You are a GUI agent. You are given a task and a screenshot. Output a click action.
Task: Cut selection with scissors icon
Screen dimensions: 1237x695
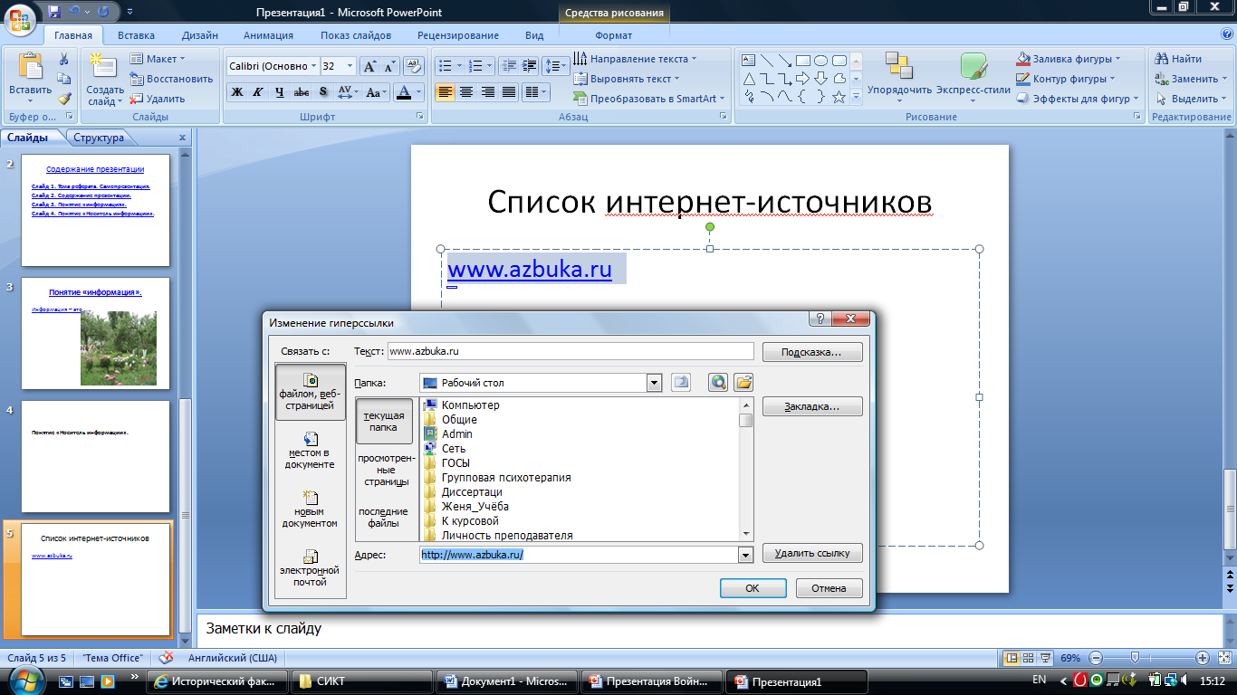[x=64, y=59]
